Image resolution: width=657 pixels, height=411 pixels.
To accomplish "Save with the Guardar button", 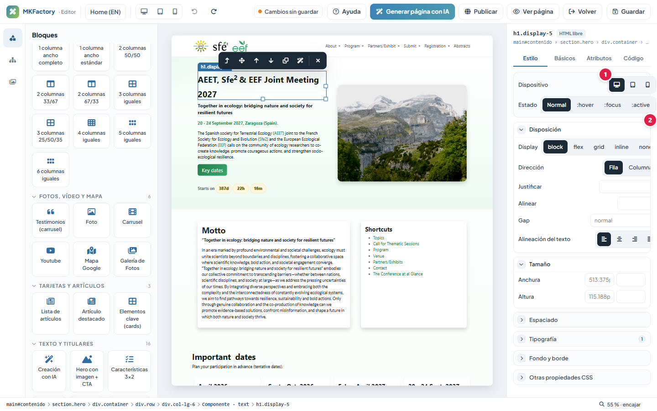I will point(629,11).
